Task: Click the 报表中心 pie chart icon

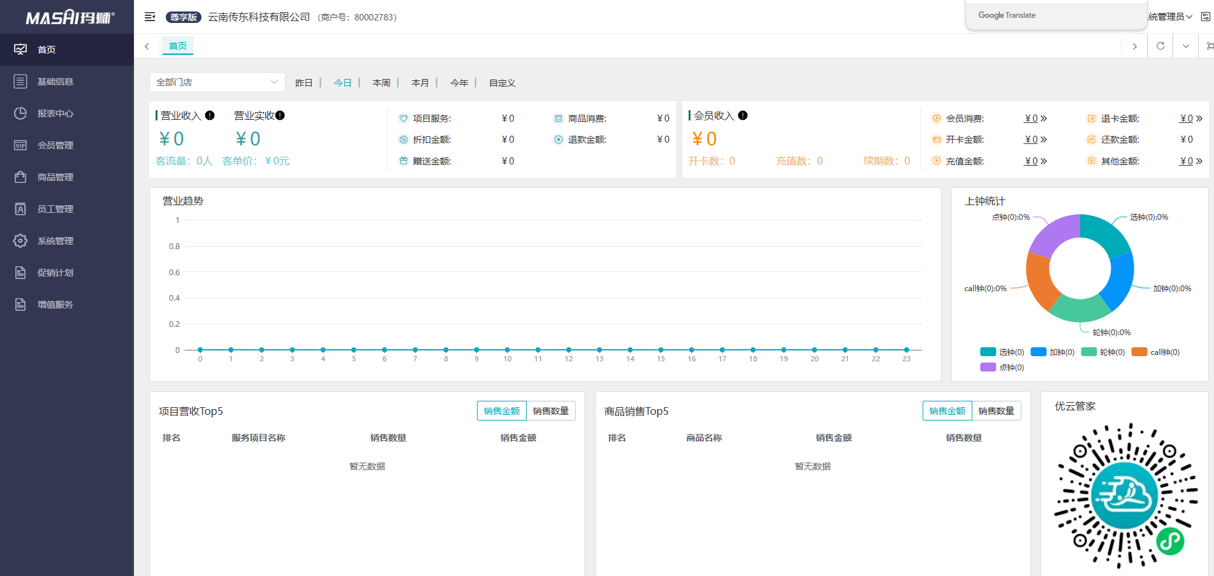Action: tap(20, 113)
